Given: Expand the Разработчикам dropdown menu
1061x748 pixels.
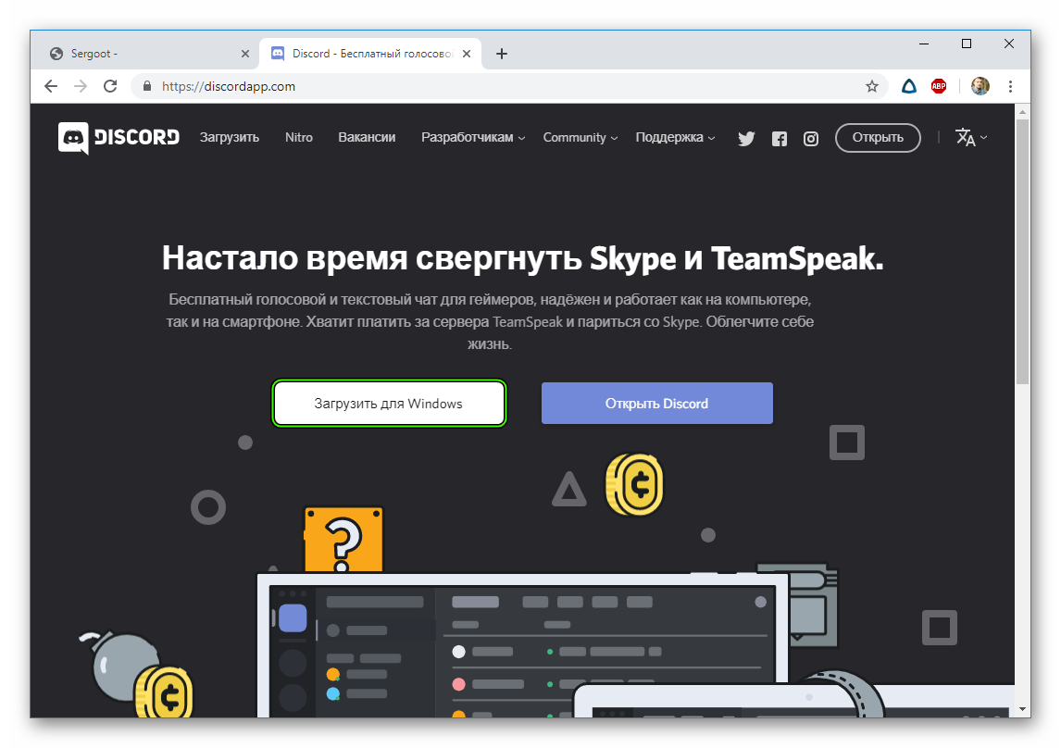Looking at the screenshot, I should pyautogui.click(x=472, y=138).
